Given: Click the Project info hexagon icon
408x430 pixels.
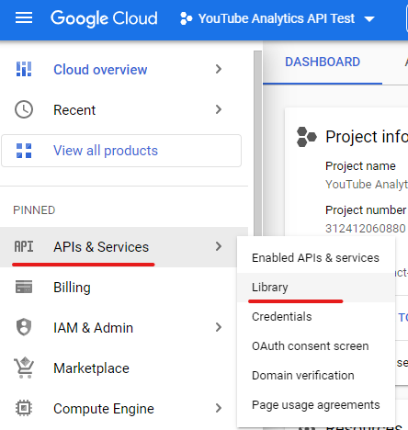Looking at the screenshot, I should tap(306, 137).
